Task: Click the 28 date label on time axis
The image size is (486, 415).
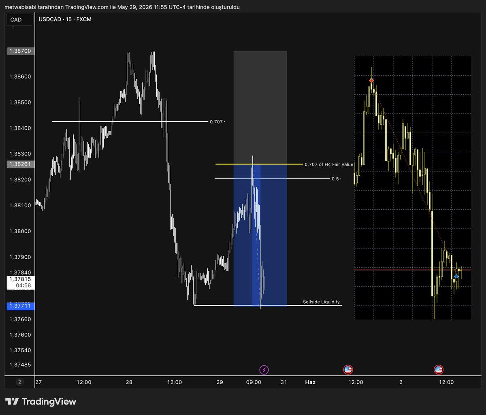Action: pos(129,382)
